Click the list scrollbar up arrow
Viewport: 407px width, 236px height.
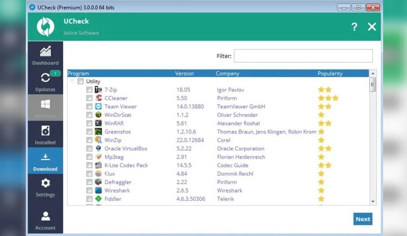(x=373, y=74)
